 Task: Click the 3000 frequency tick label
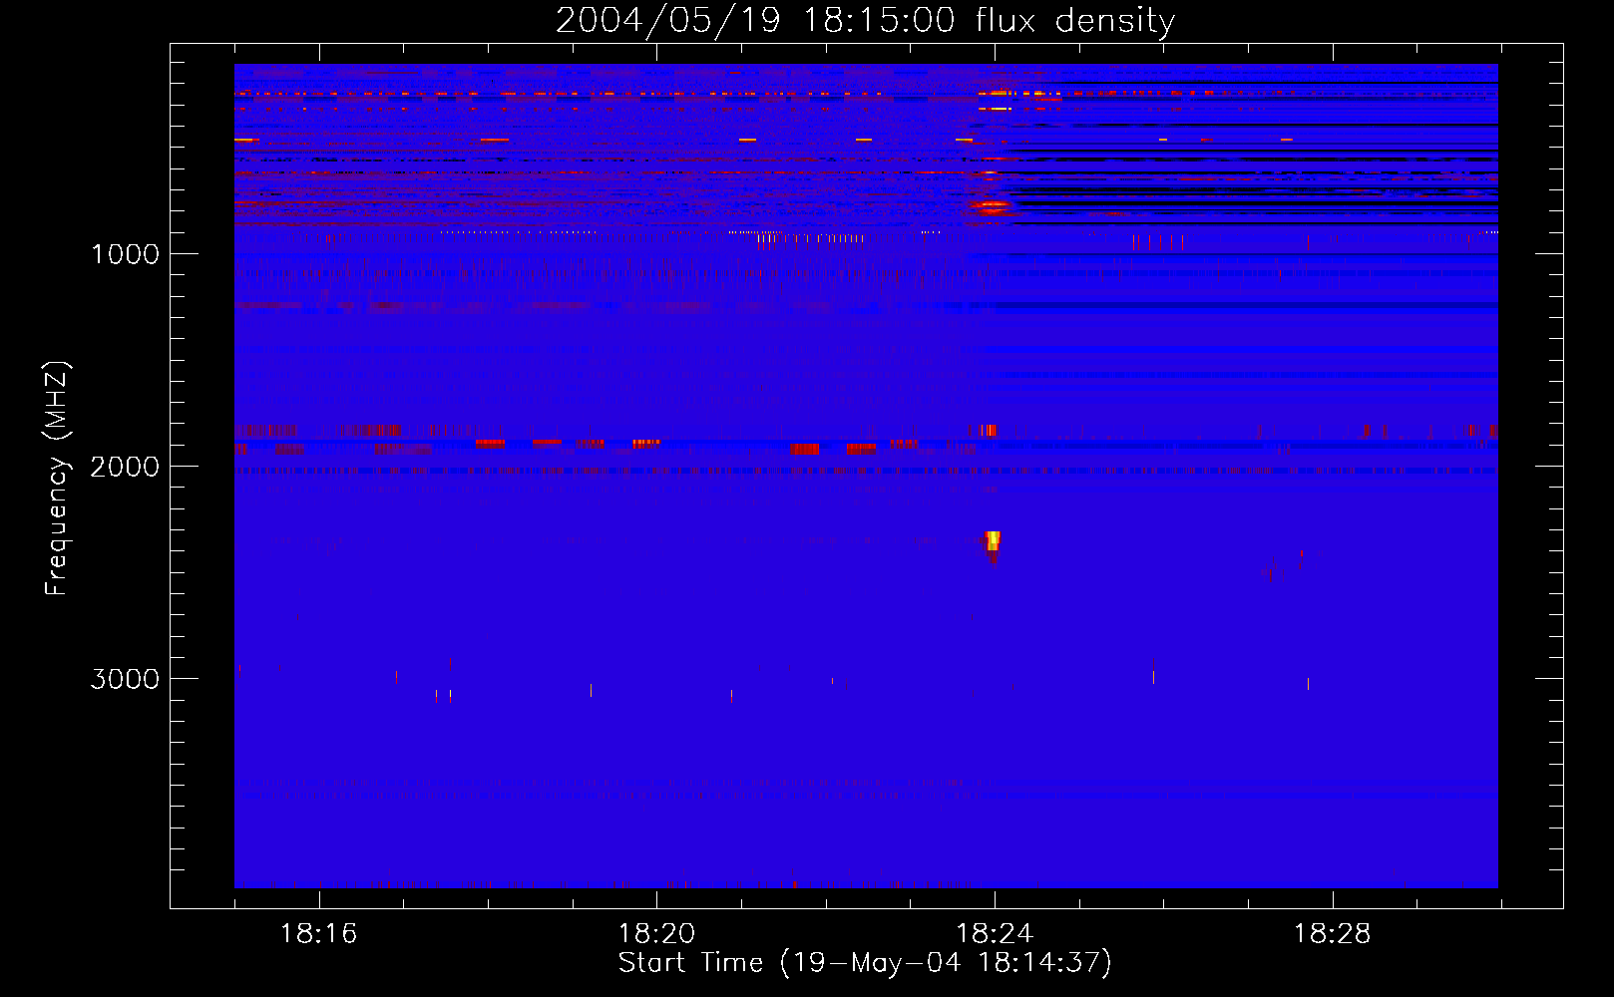click(126, 679)
